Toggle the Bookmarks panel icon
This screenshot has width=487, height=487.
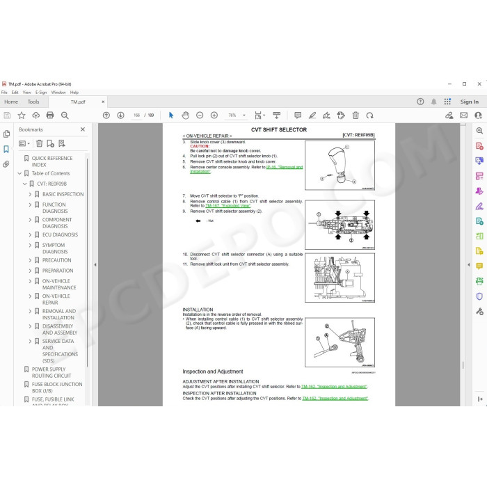click(x=6, y=149)
